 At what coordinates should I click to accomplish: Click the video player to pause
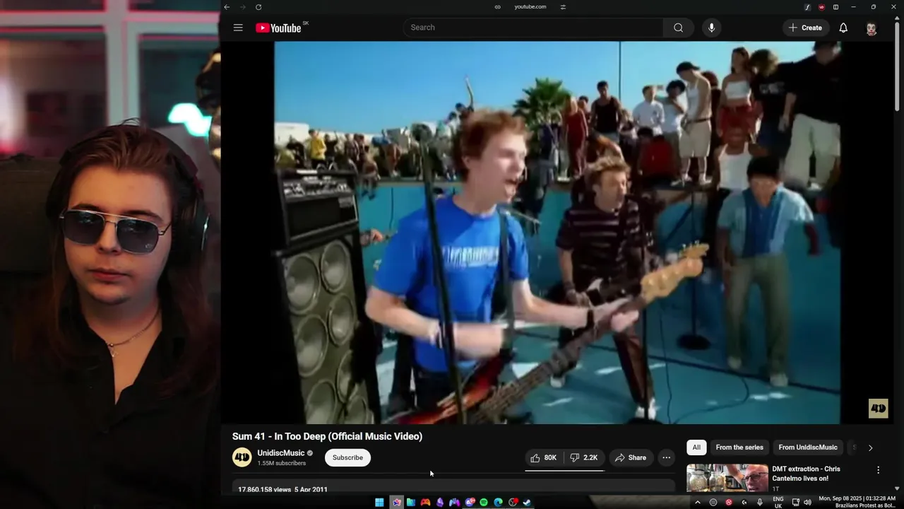[x=557, y=233]
